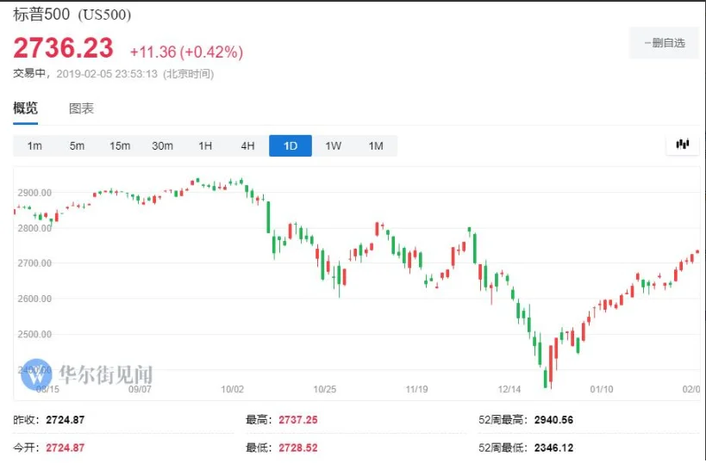Click the 52周最低 value 2346.12
Screen dimensions: 706x463
pyautogui.click(x=553, y=448)
